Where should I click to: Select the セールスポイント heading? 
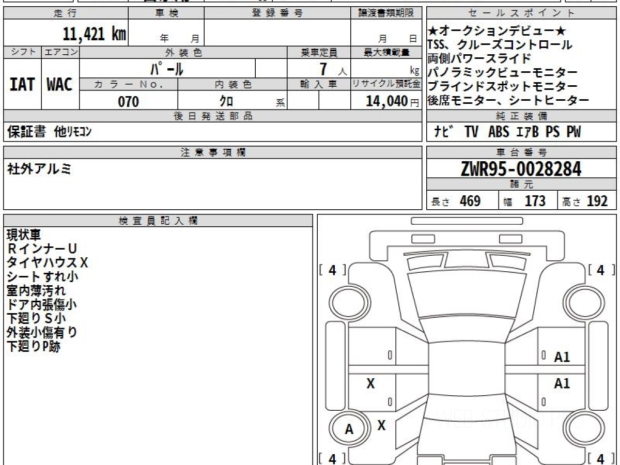(522, 13)
